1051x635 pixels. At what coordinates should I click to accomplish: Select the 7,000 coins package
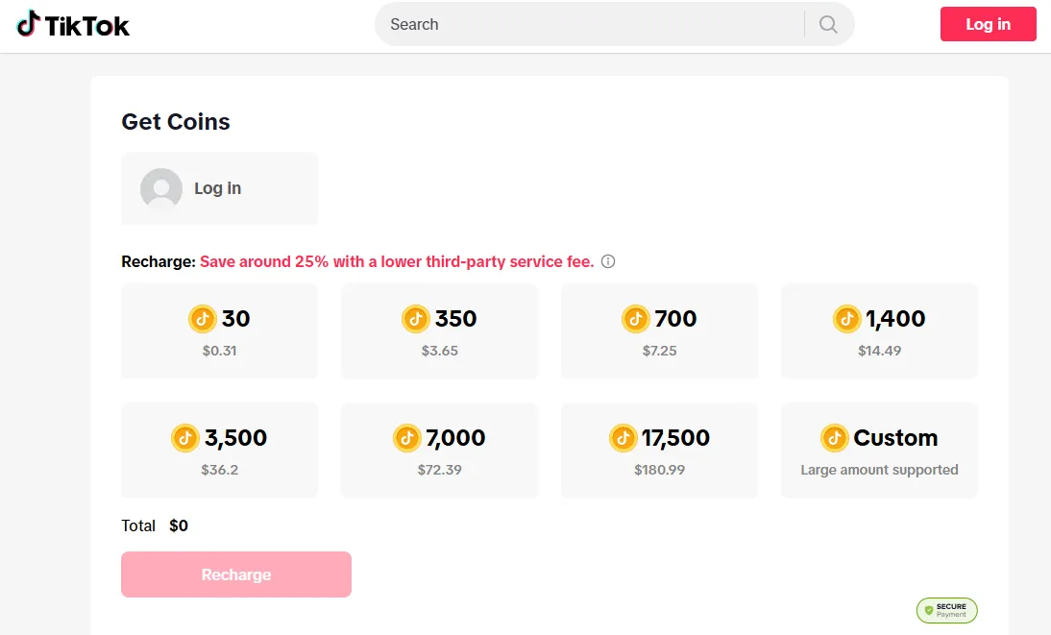[x=439, y=450]
